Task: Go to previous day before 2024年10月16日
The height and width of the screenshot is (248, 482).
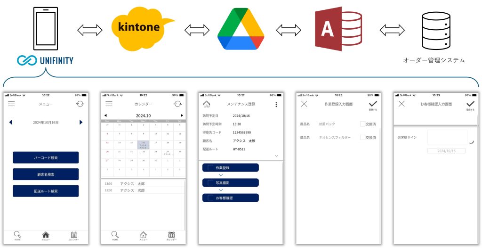Action: click(10, 122)
